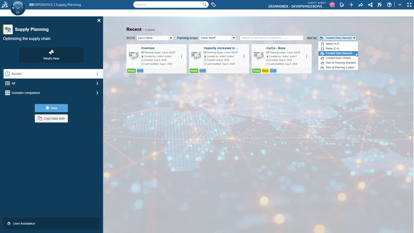Viewport: 414px width, 233px height.
Task: Expand the All row chevron
Action: pos(97,83)
